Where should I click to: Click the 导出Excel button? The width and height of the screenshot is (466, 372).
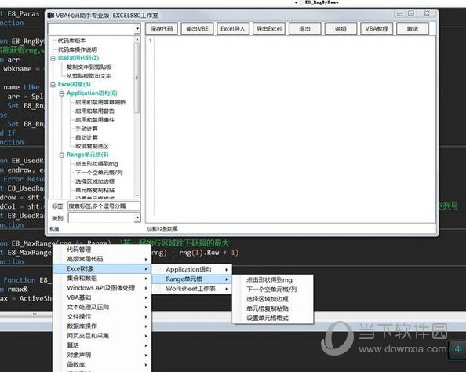[269, 29]
